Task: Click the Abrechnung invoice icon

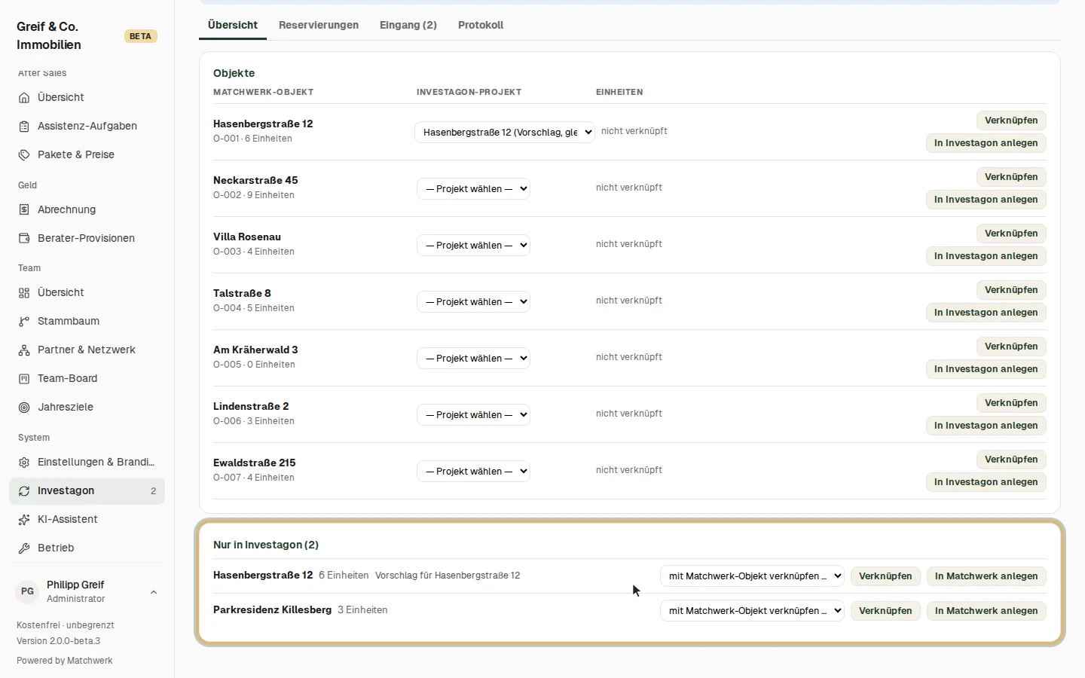Action: click(24, 210)
